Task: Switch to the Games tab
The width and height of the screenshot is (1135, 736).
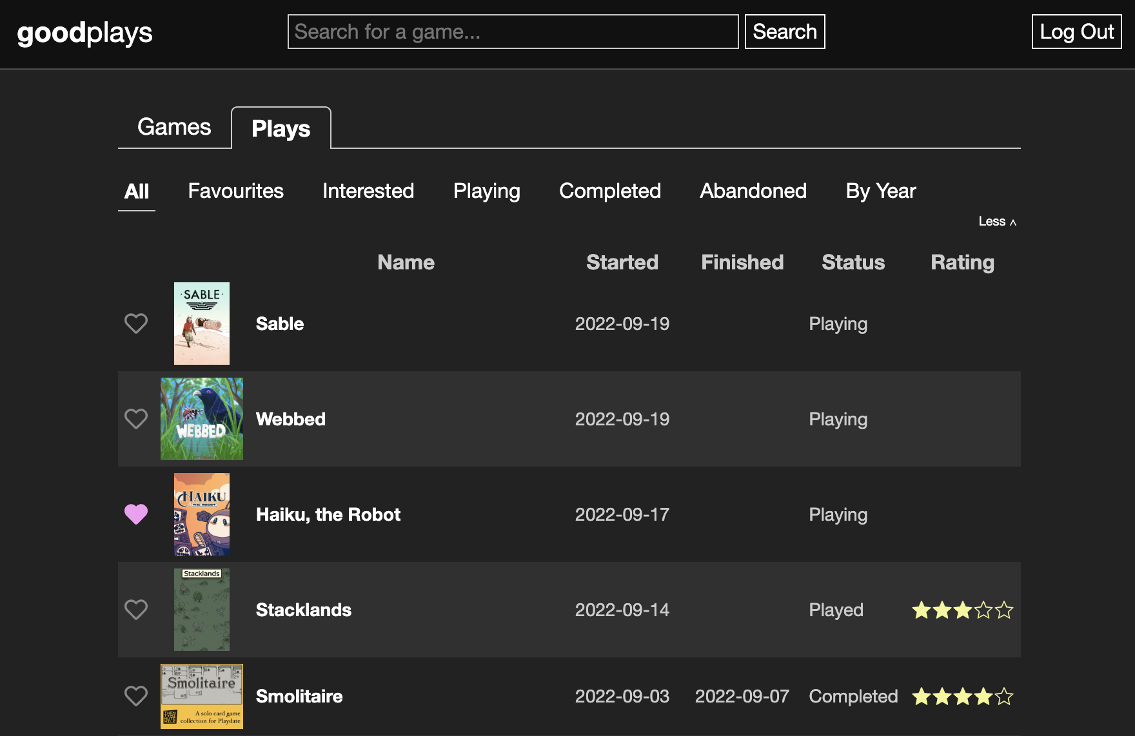Action: [x=174, y=127]
